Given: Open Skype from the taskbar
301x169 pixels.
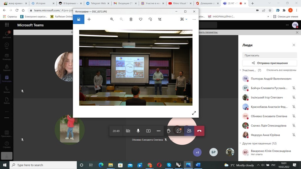Looking at the screenshot, I should [169, 165].
